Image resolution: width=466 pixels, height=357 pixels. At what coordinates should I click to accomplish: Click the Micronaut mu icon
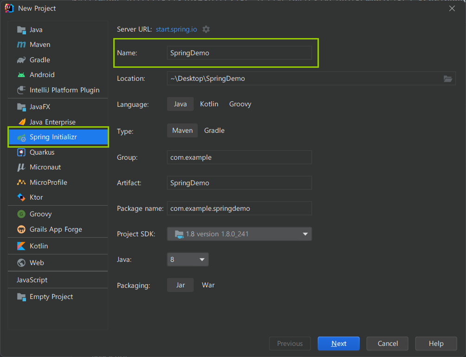click(x=21, y=167)
